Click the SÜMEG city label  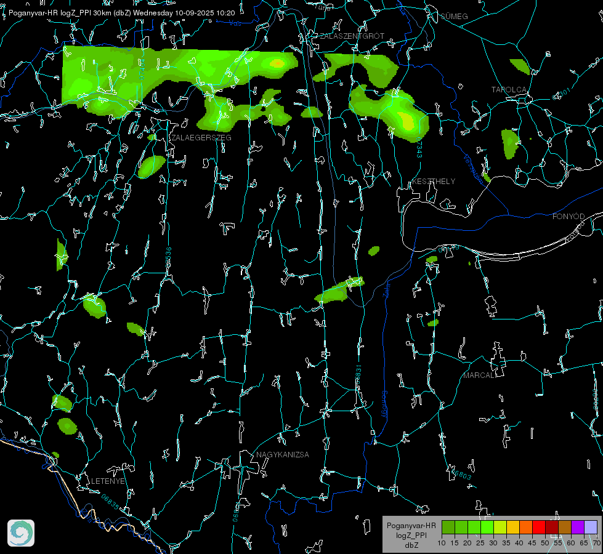(x=454, y=16)
